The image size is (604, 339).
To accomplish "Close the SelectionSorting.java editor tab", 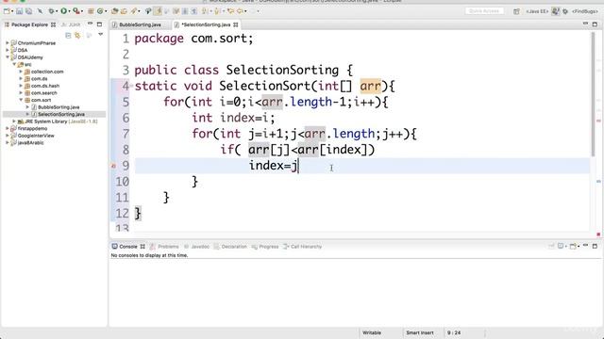I will 235,24.
